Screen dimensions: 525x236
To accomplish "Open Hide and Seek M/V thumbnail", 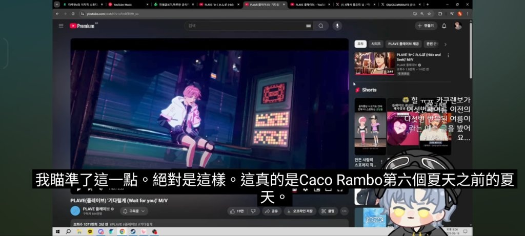I will [375, 63].
